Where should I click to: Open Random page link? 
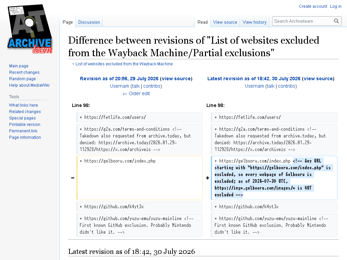tap(22, 79)
